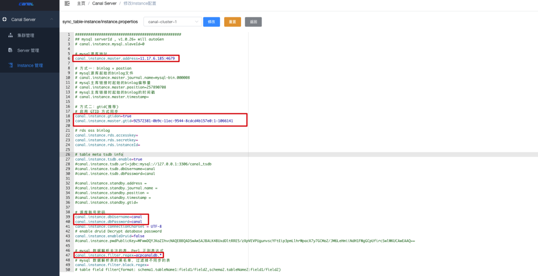Click line #canal.instance.standby.position =
538x276 pixels.
tap(113, 193)
